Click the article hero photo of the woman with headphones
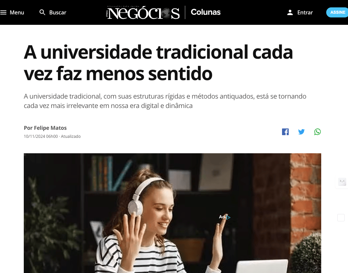This screenshot has width=348, height=273. [x=172, y=213]
